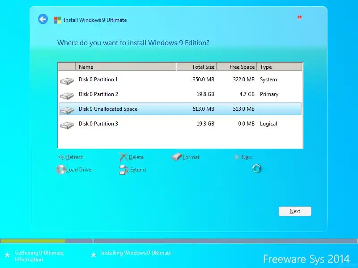This screenshot has height=268, width=358.
Task: Click the New partition star icon
Action: click(x=237, y=157)
